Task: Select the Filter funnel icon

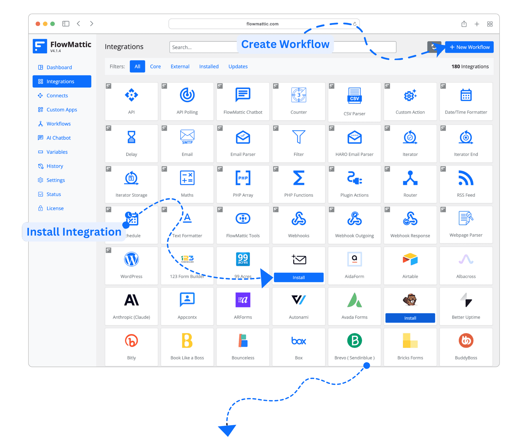Action: coord(299,137)
